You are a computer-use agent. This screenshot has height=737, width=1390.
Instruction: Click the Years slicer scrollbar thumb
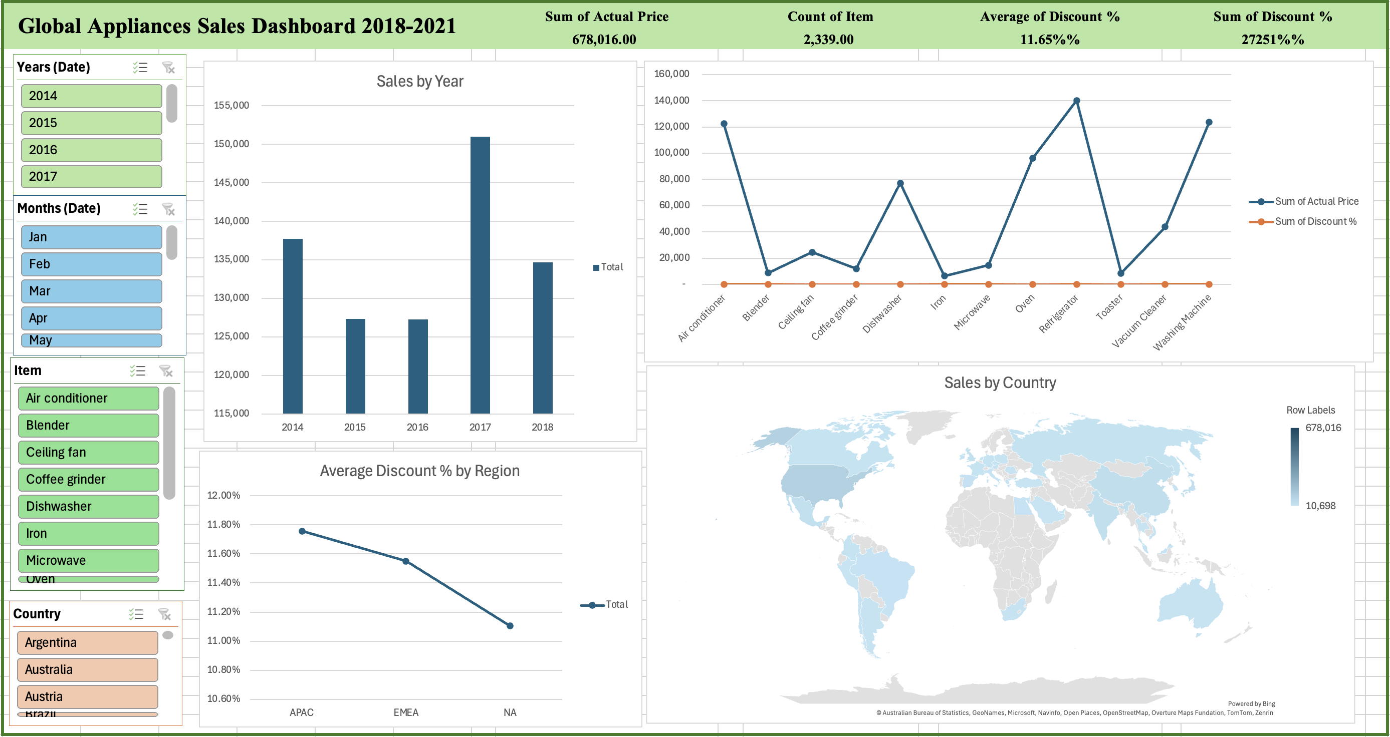(x=171, y=103)
